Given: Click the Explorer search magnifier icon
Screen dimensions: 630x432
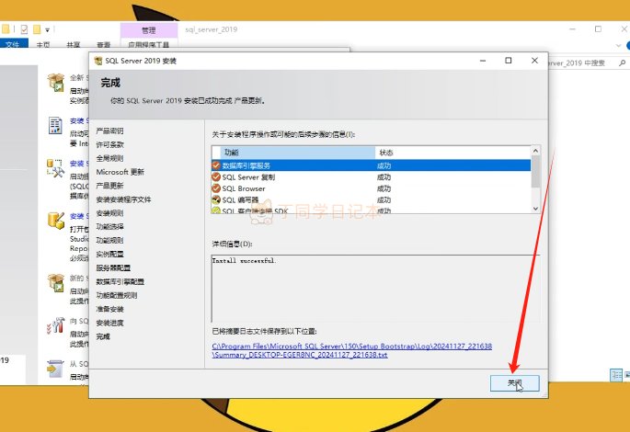Looking at the screenshot, I should point(623,63).
